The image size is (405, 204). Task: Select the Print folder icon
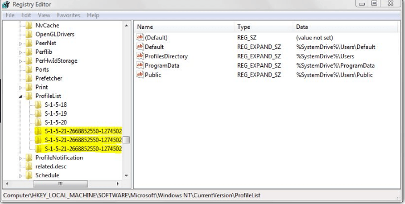coord(29,87)
